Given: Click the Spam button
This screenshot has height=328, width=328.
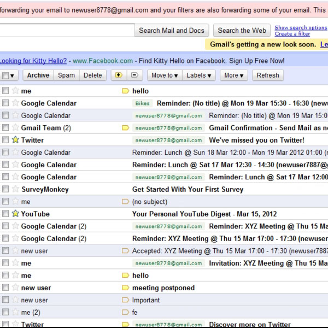Looking at the screenshot, I should point(66,75).
